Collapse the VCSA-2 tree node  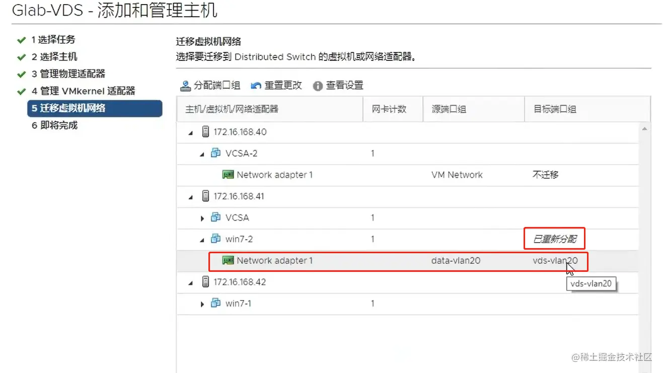point(202,154)
